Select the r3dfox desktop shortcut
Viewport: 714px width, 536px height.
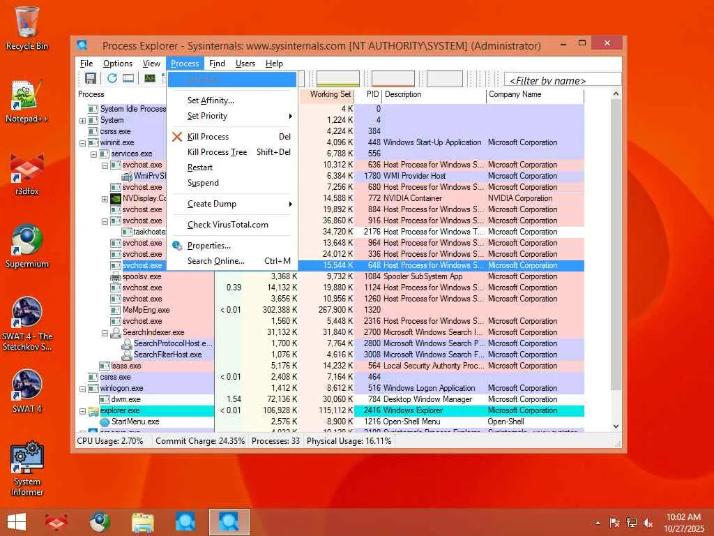[x=27, y=174]
